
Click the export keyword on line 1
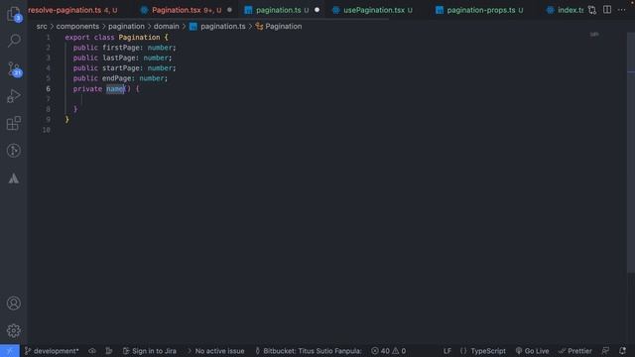pyautogui.click(x=77, y=38)
